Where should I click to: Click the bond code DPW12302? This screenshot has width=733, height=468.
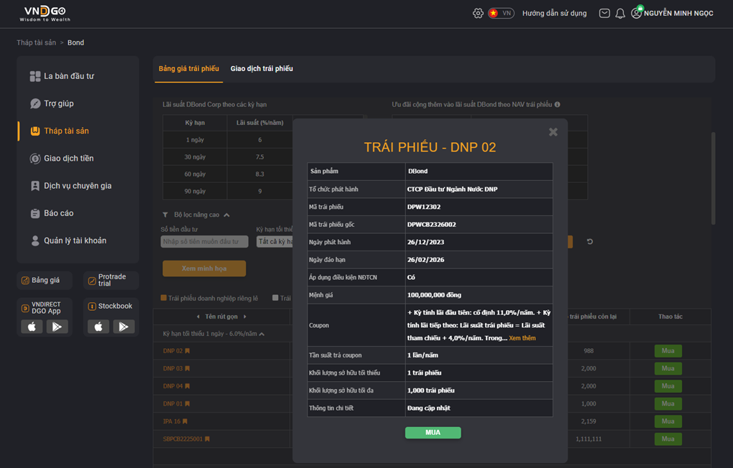(423, 207)
